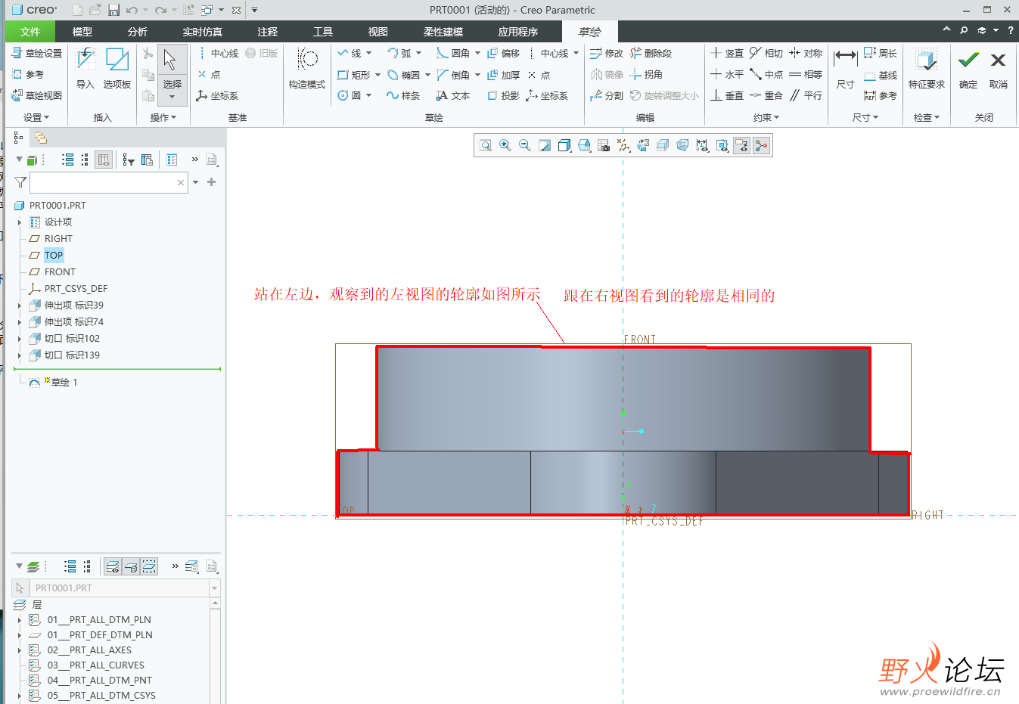This screenshot has width=1019, height=704.
Task: Select the 样条 spline tool
Action: pos(403,96)
